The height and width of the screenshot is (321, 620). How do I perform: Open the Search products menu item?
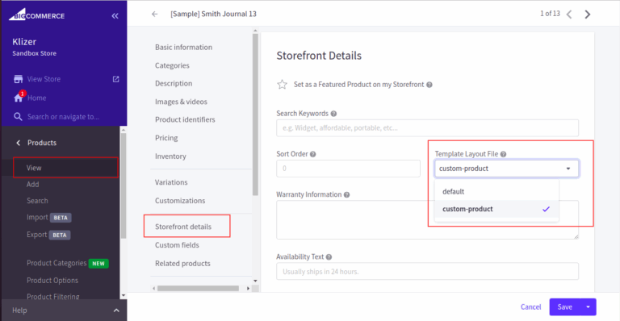37,201
